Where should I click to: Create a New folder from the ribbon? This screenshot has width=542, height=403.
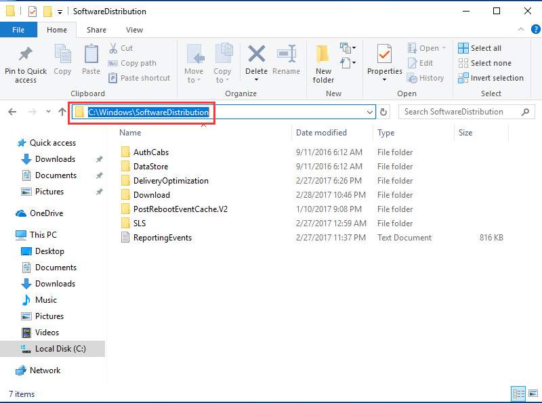(x=323, y=64)
